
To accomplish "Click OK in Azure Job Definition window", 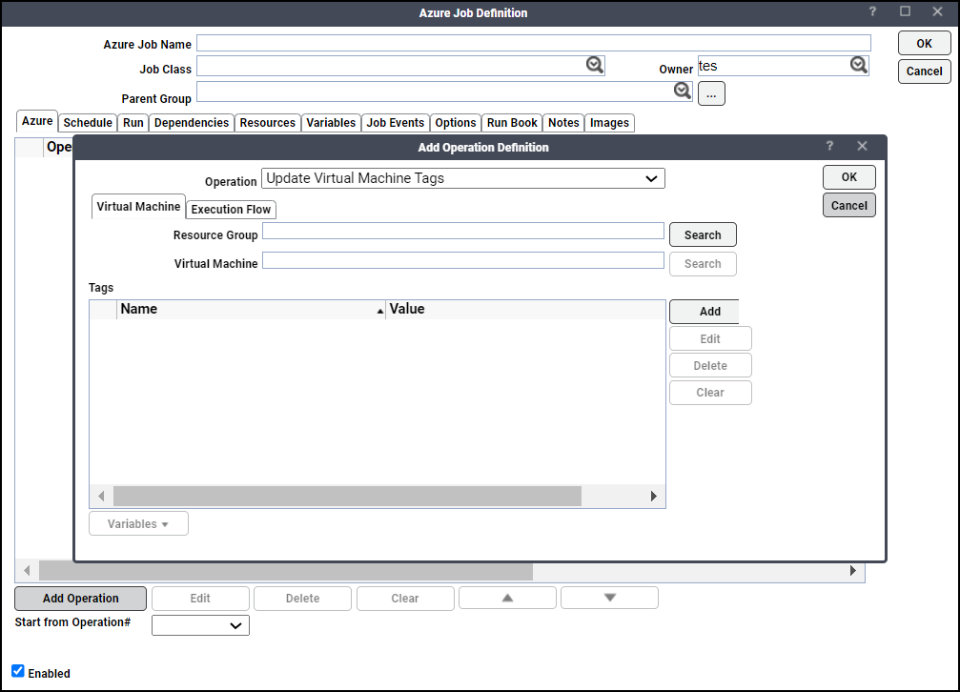I will point(925,44).
